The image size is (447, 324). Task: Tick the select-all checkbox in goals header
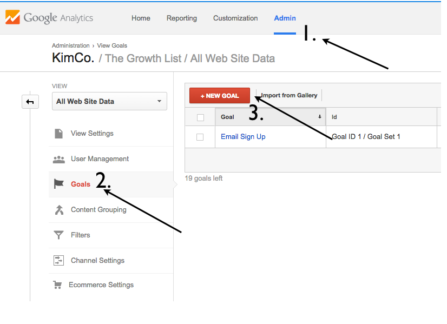200,117
